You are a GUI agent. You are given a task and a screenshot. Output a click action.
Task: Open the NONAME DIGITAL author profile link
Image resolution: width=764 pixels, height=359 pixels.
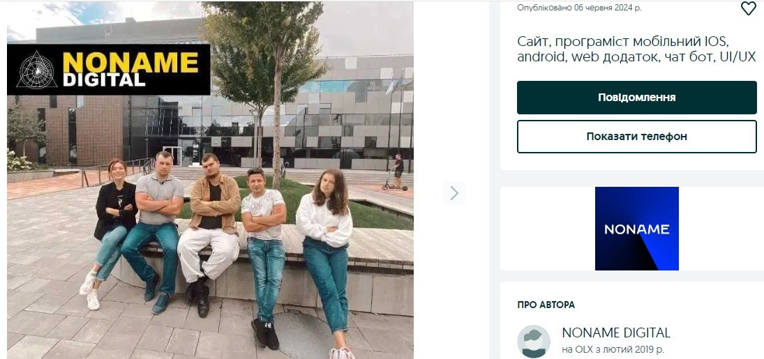pos(616,333)
